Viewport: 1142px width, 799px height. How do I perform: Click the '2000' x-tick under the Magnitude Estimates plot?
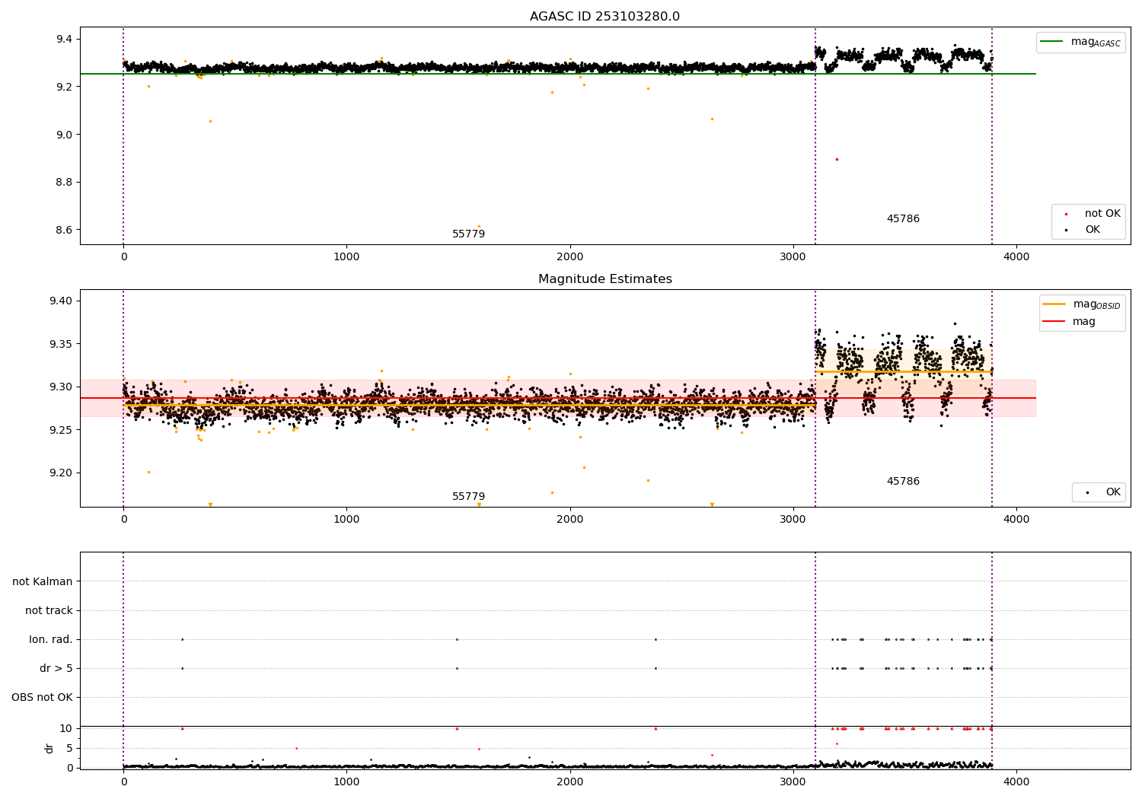(x=570, y=520)
